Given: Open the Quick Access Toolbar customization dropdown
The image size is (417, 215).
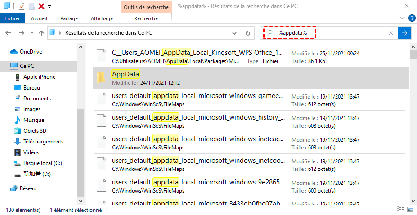Looking at the screenshot, I should click(50, 6).
